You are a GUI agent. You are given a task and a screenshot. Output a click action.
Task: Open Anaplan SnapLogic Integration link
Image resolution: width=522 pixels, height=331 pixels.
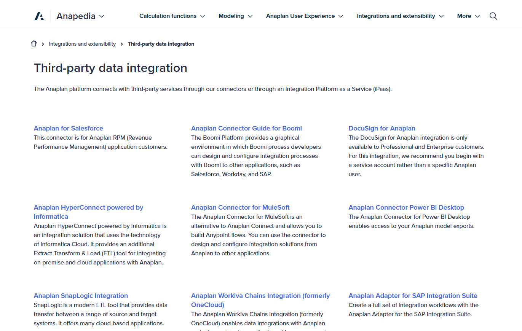click(81, 296)
